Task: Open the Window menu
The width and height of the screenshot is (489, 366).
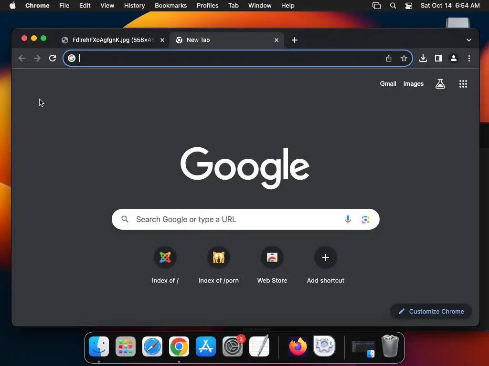Action: pos(260,6)
